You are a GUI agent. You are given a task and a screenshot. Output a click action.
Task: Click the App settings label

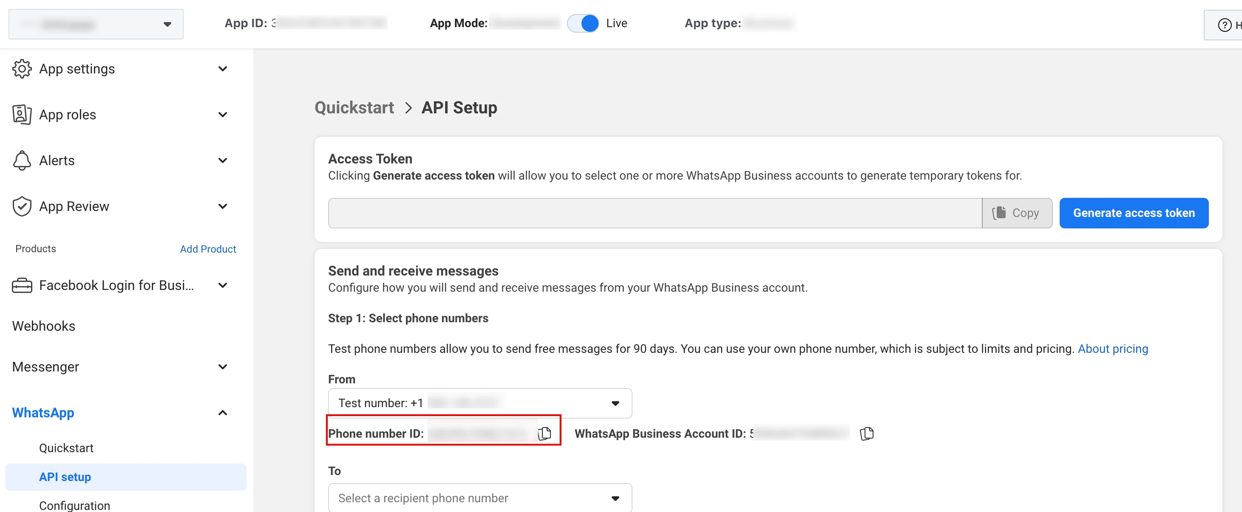(77, 69)
